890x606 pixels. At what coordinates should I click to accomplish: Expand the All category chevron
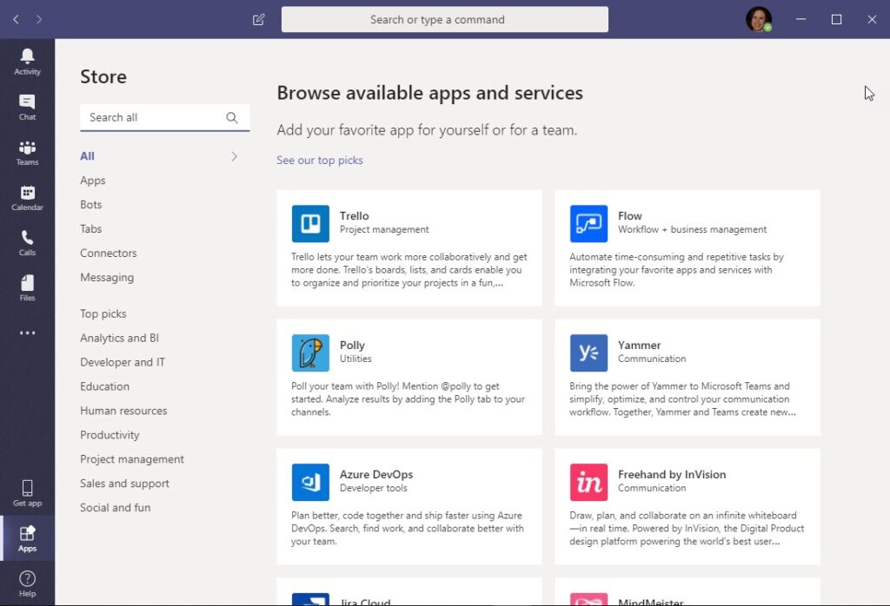click(x=234, y=156)
